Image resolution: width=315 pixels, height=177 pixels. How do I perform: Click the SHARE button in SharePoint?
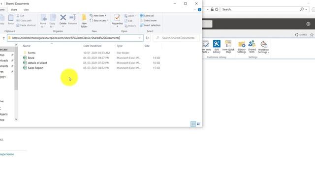pyautogui.click(x=301, y=35)
